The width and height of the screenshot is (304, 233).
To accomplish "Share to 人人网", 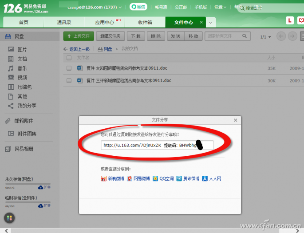I will 212,178.
